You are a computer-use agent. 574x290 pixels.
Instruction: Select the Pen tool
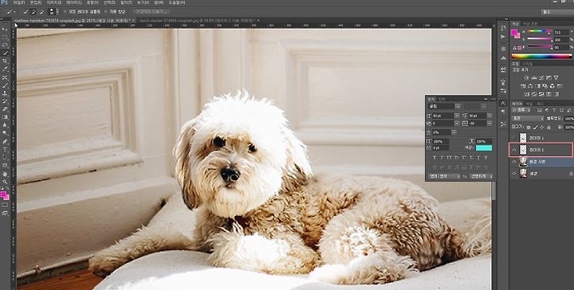[5, 141]
